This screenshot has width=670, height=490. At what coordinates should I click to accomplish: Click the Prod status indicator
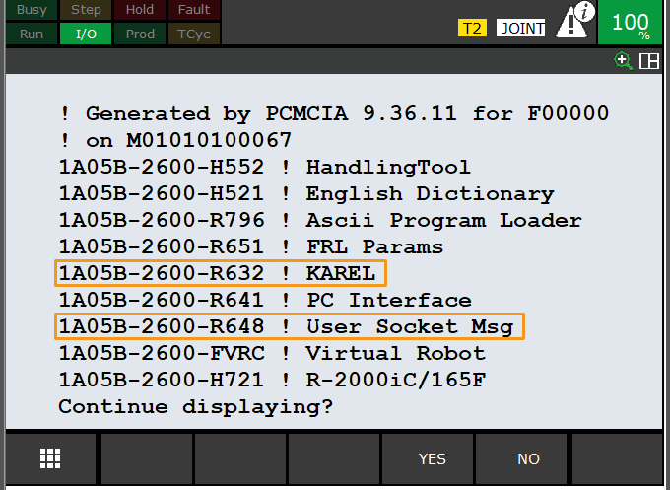140,34
